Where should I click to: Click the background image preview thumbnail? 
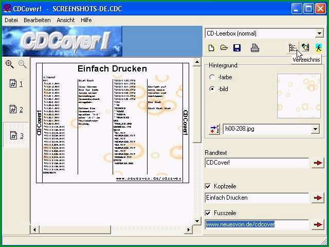click(x=299, y=96)
